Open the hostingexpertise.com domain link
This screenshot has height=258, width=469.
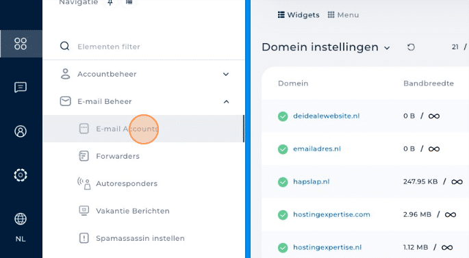coord(331,215)
